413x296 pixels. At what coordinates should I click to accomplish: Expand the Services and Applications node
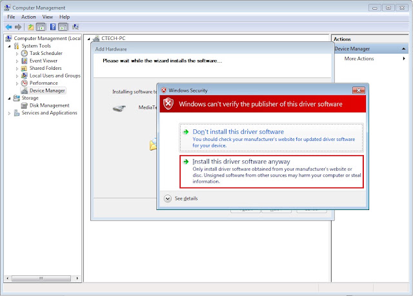(9, 113)
